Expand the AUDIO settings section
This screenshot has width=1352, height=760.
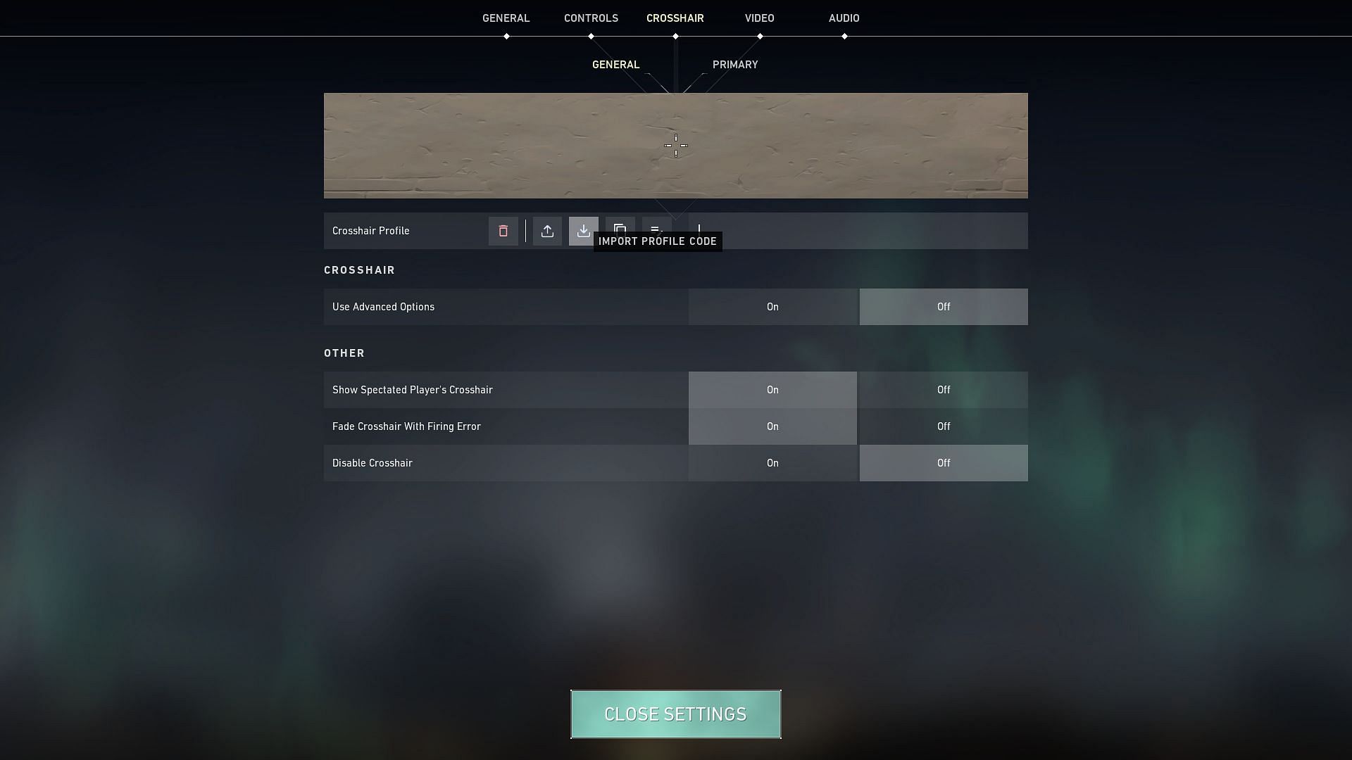(843, 18)
